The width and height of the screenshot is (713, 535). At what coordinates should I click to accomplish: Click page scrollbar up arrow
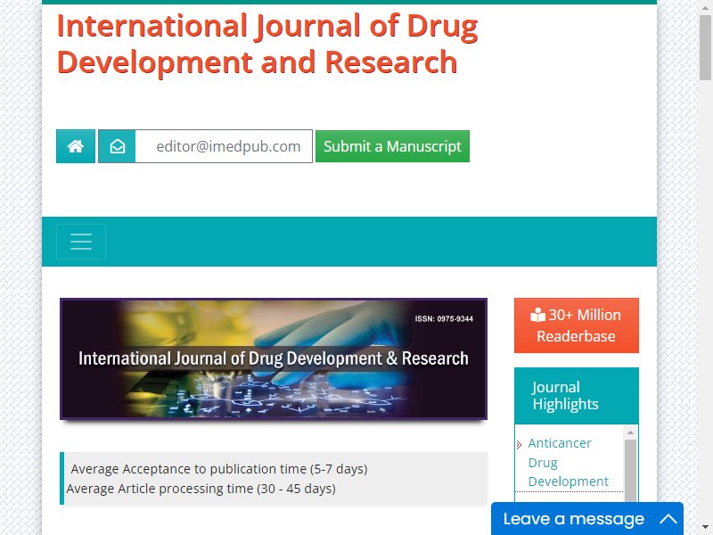(x=705, y=6)
